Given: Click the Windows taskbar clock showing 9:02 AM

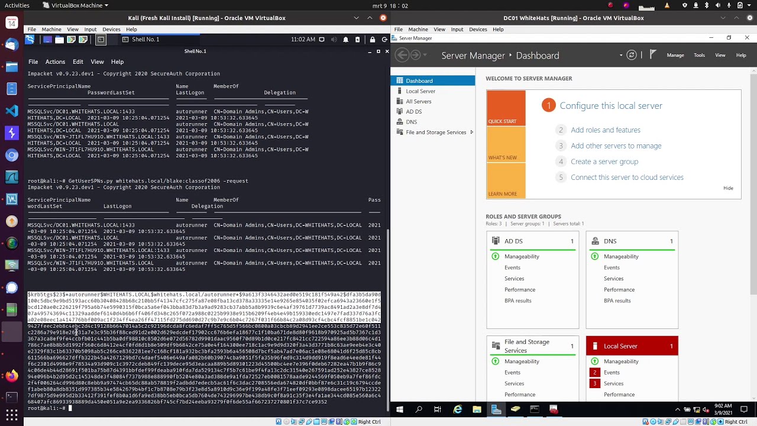Looking at the screenshot, I should [723, 409].
